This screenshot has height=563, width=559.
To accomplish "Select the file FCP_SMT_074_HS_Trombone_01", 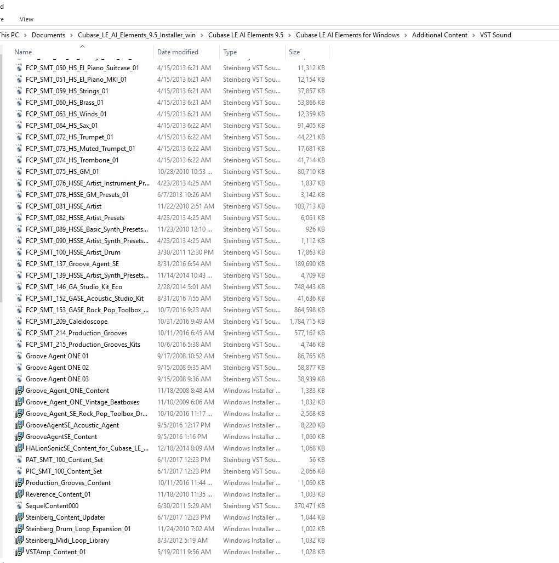I will click(72, 160).
